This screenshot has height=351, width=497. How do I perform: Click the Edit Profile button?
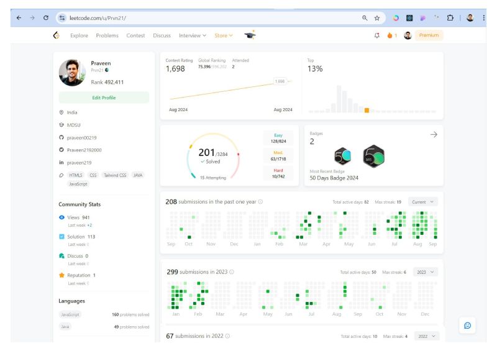tap(104, 98)
